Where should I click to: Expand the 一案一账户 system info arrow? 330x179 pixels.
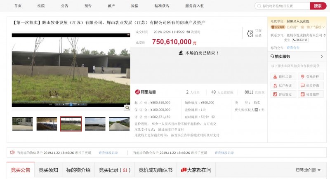[324, 27]
